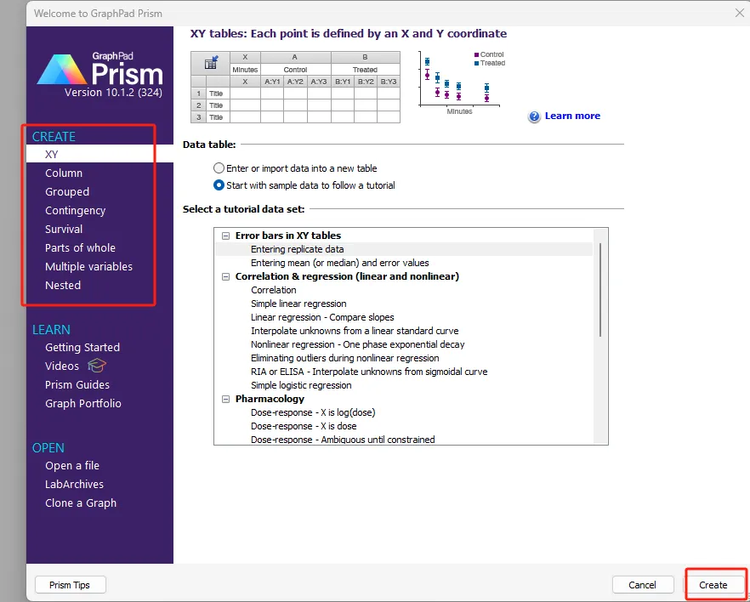The image size is (750, 602).
Task: Open the Prism Tips button
Action: click(x=71, y=585)
